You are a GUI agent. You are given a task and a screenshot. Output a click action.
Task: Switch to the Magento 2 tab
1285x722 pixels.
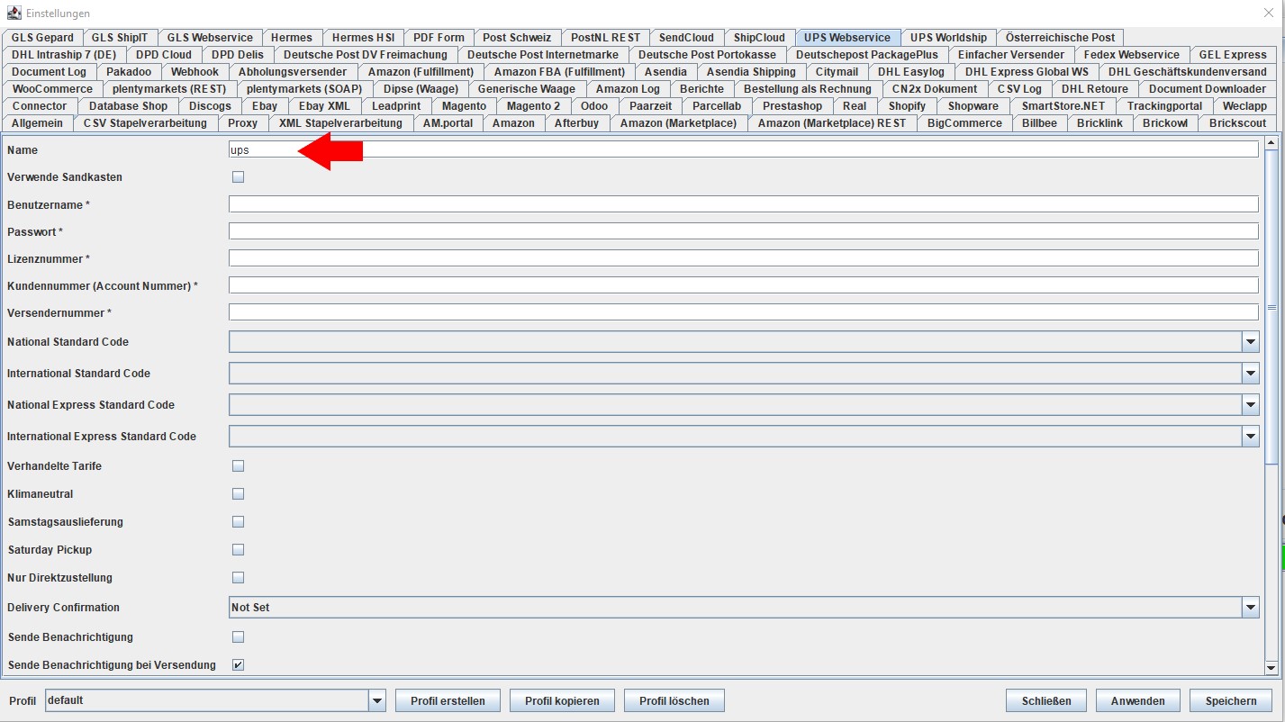click(533, 106)
